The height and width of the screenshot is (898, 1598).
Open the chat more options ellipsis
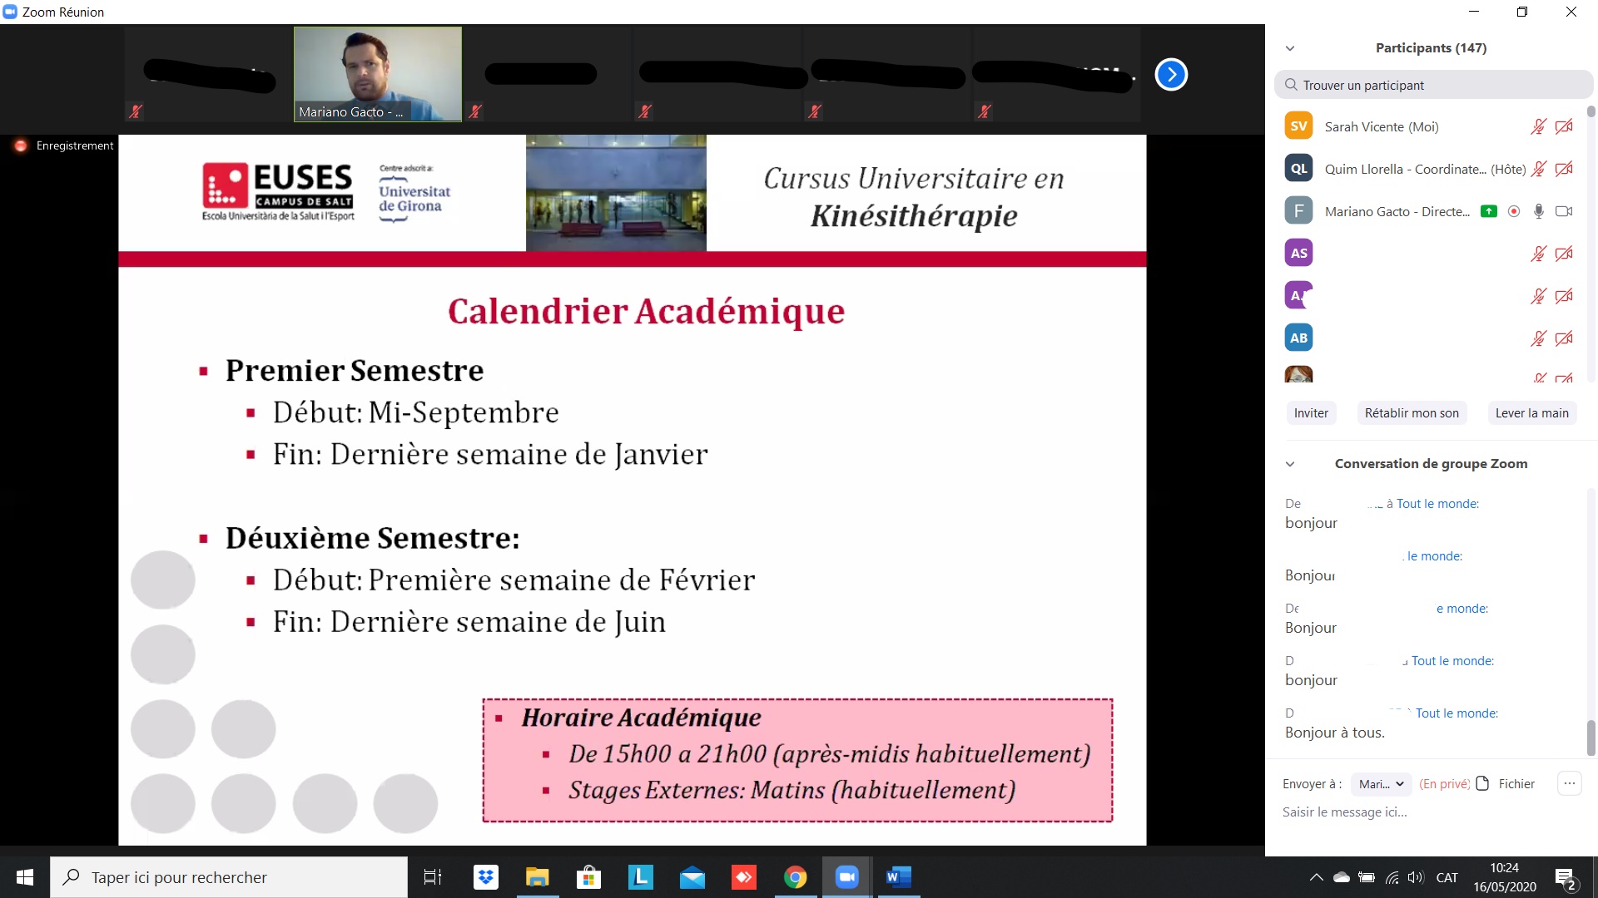(x=1569, y=783)
